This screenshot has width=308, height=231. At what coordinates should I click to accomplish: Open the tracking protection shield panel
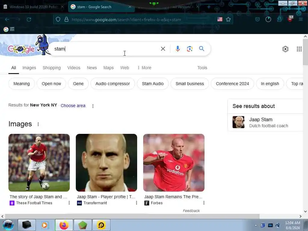(x=58, y=19)
